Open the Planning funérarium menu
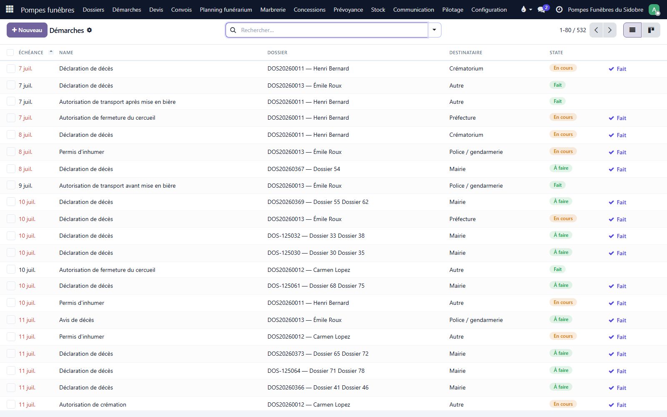The height and width of the screenshot is (417, 667). tap(226, 10)
